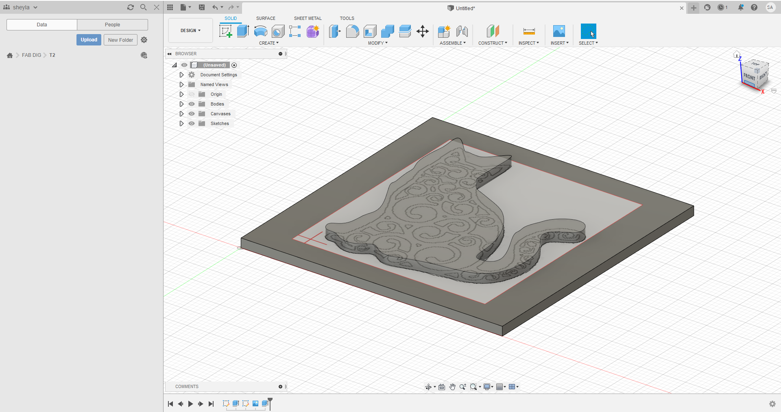
Task: Hide the Canvases folder
Action: coord(192,114)
